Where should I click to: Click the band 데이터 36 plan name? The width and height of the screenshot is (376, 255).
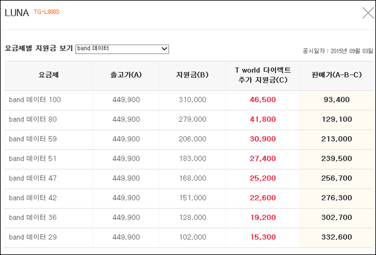tap(33, 218)
